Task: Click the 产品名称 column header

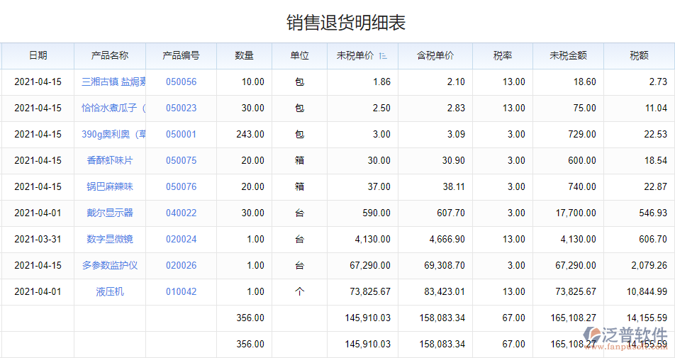Action: click(x=110, y=56)
